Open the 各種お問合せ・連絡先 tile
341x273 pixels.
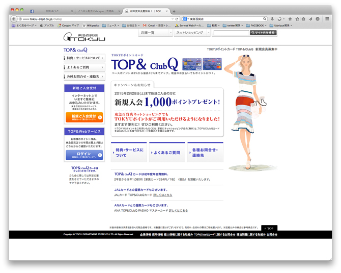click(x=205, y=153)
